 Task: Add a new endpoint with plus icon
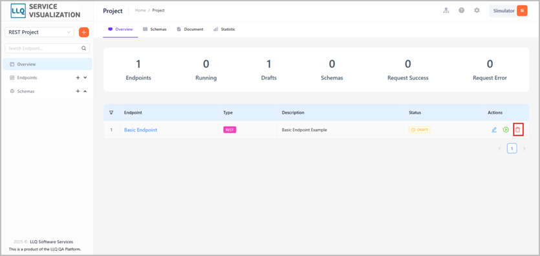click(x=78, y=77)
